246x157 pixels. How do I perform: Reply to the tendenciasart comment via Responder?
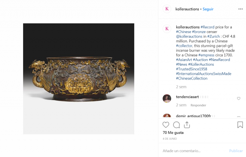[x=198, y=105]
